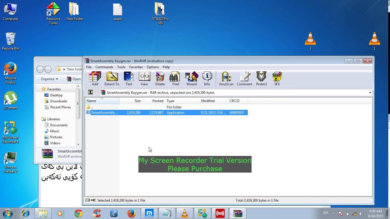Select the SmartAssembly application file row
The height and width of the screenshot is (219, 390).
point(166,113)
